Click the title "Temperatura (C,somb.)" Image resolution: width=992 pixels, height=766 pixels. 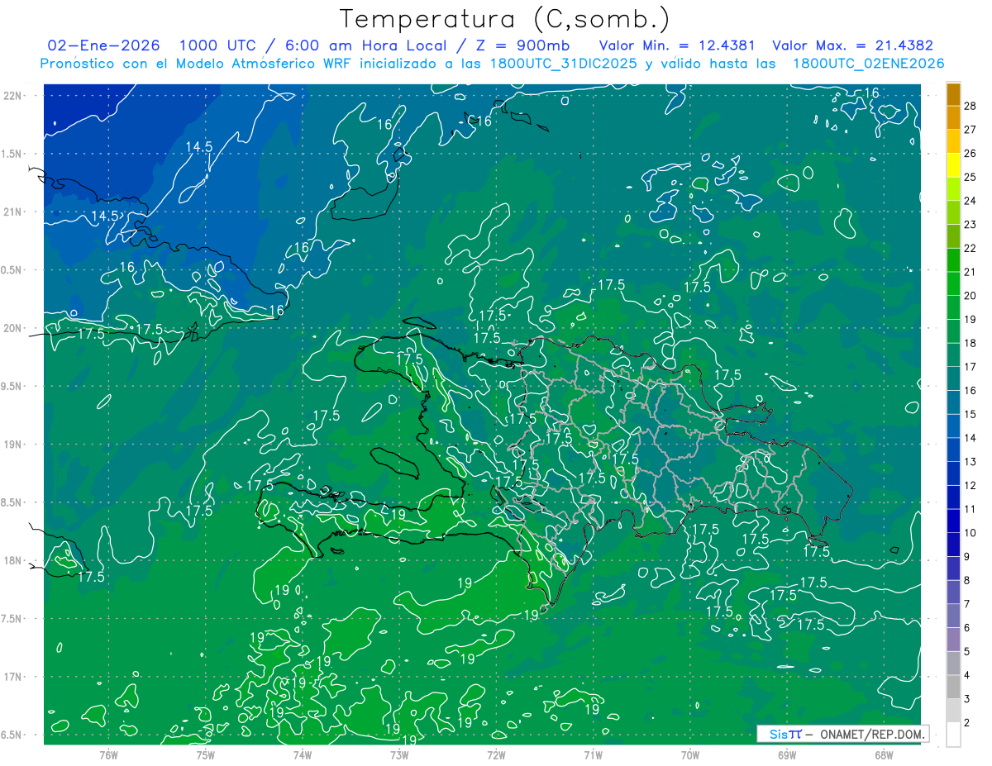point(505,19)
